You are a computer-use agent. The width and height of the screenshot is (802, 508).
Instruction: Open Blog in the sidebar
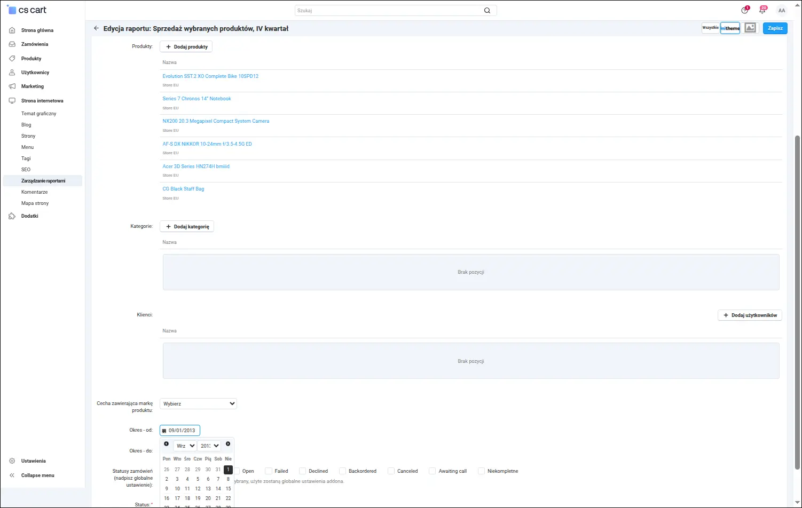click(26, 125)
